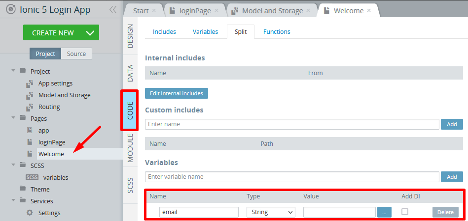The width and height of the screenshot is (468, 221).
Task: Click the Enter variable name field
Action: point(292,177)
